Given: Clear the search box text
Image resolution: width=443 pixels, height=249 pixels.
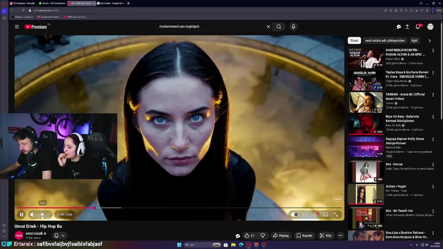Looking at the screenshot, I should (x=268, y=27).
